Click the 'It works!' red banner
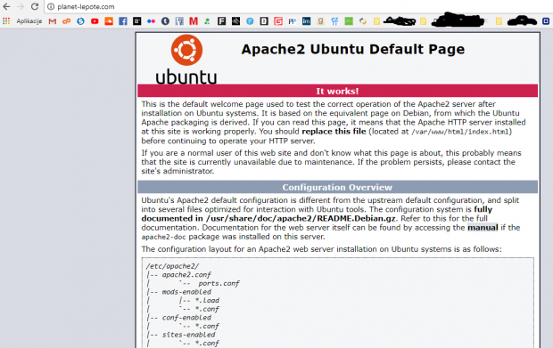553x348 pixels. [337, 91]
